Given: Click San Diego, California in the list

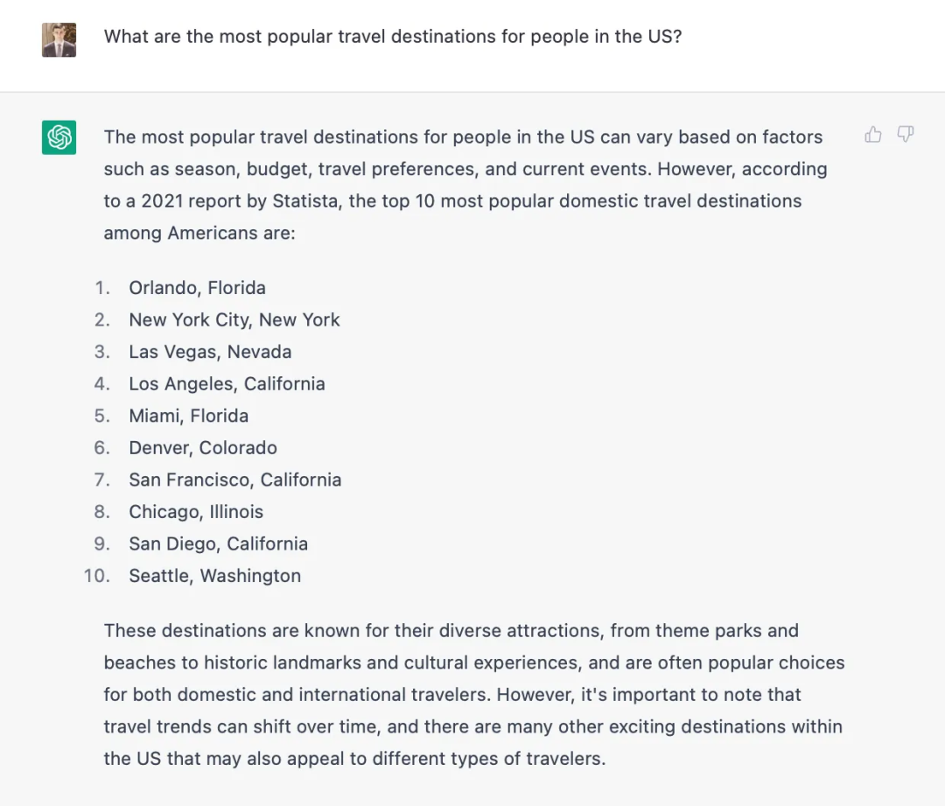Looking at the screenshot, I should coord(218,543).
